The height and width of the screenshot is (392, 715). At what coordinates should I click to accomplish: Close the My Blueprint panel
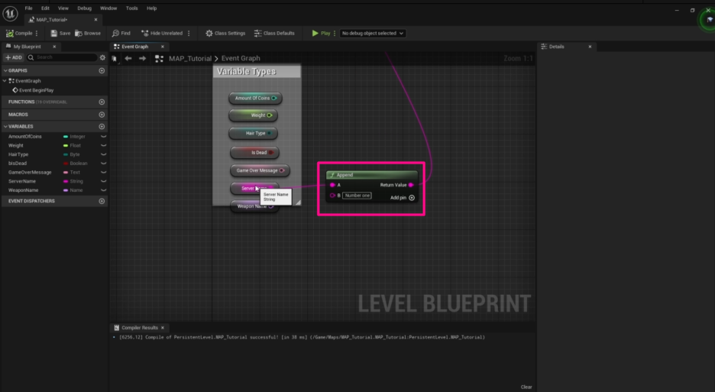pos(54,47)
